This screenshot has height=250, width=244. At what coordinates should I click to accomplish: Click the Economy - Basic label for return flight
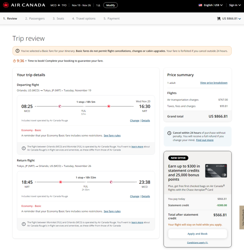click(x=31, y=206)
